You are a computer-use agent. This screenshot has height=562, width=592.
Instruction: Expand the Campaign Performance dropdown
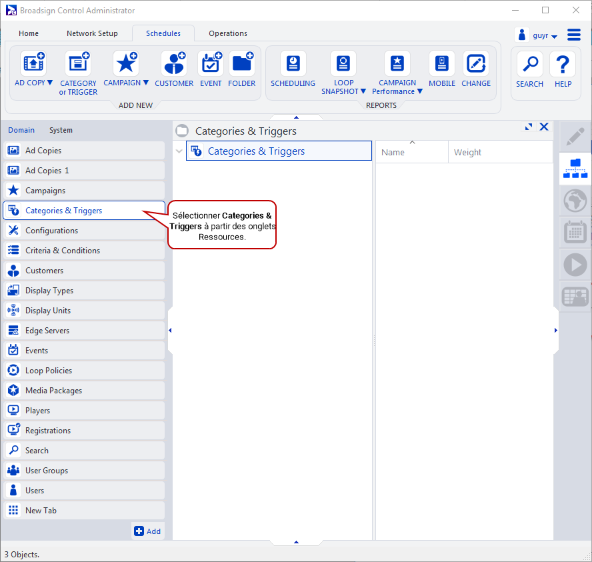tap(420, 91)
